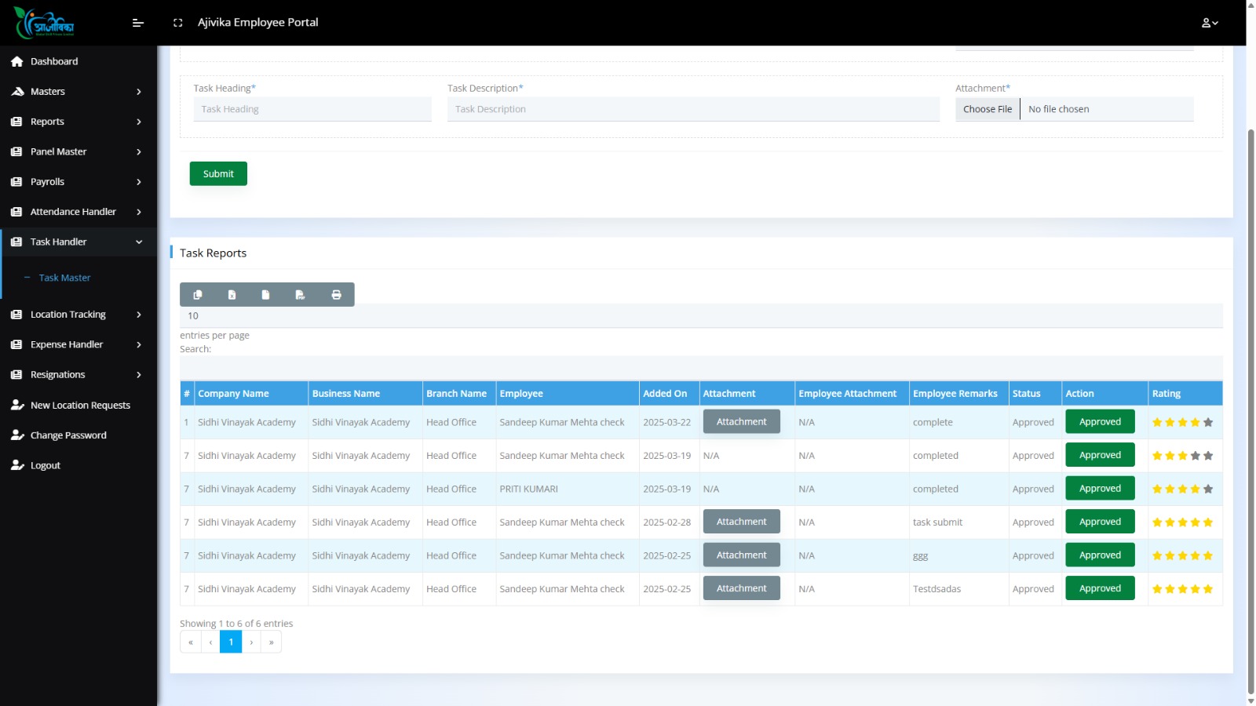Image resolution: width=1256 pixels, height=706 pixels.
Task: Open the Choose File attachment picker
Action: [x=988, y=109]
